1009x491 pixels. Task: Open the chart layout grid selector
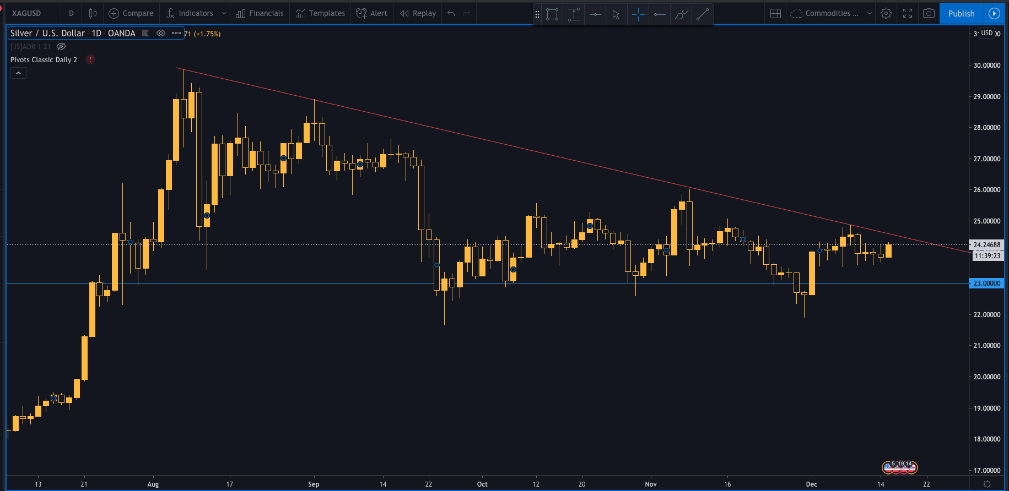click(775, 13)
